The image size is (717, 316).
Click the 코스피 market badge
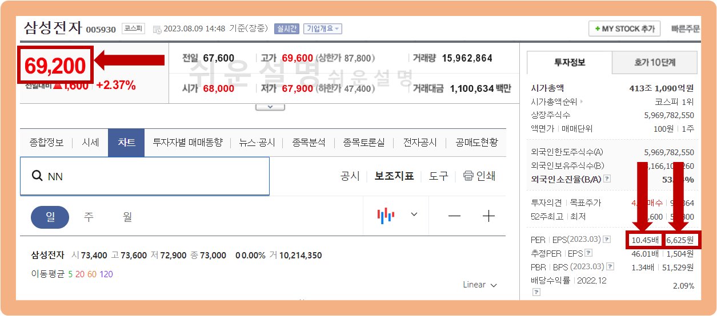(x=134, y=29)
